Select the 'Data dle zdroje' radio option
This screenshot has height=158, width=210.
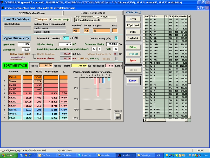point(51,19)
